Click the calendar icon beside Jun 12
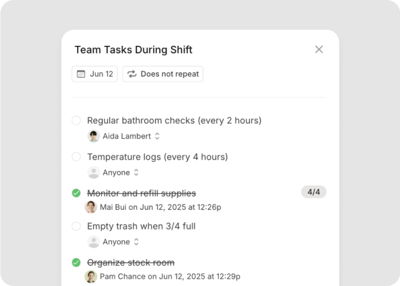This screenshot has height=286, width=400. coord(81,74)
